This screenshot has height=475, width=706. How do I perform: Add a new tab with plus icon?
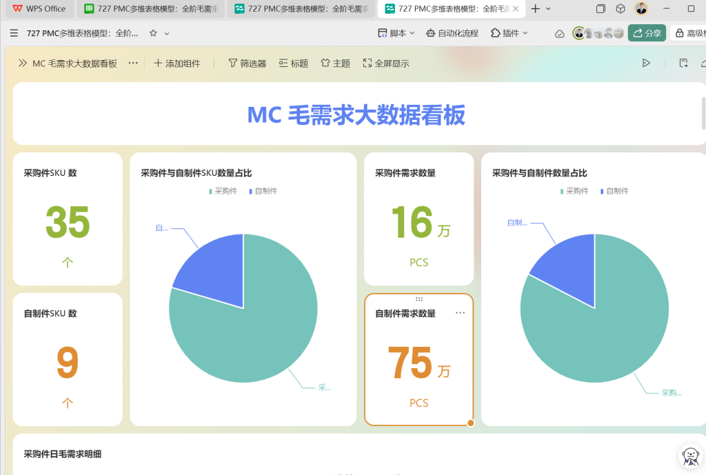point(535,8)
